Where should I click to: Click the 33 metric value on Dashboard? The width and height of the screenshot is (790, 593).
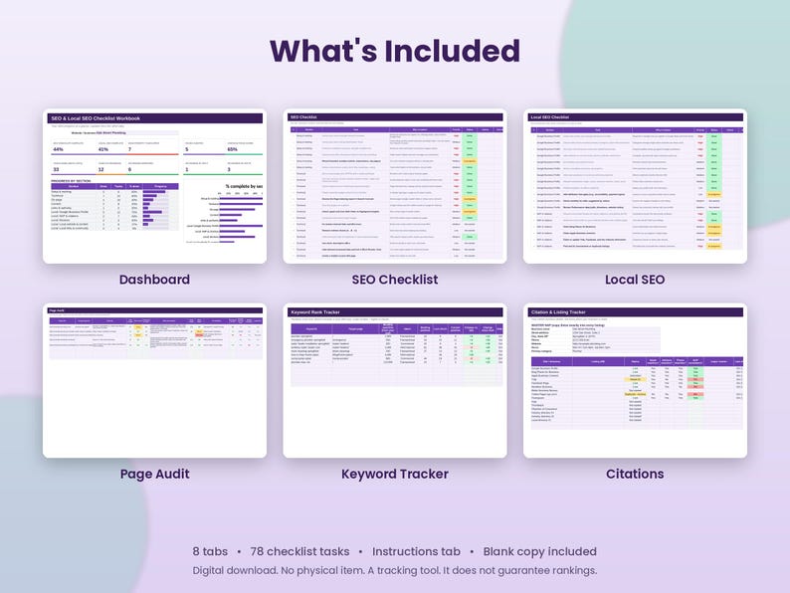pyautogui.click(x=56, y=170)
